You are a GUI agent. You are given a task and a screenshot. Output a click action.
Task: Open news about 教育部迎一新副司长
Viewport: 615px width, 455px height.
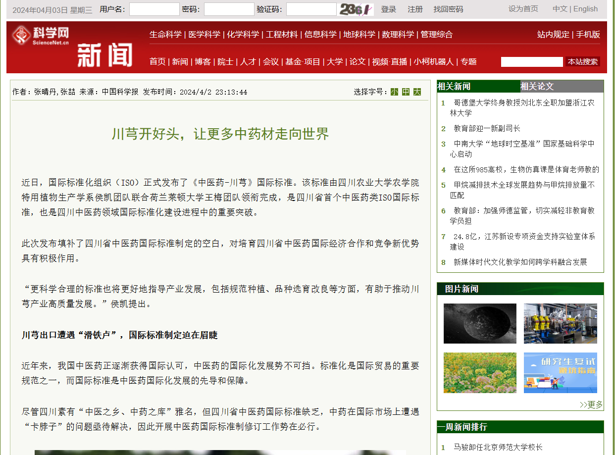point(487,128)
